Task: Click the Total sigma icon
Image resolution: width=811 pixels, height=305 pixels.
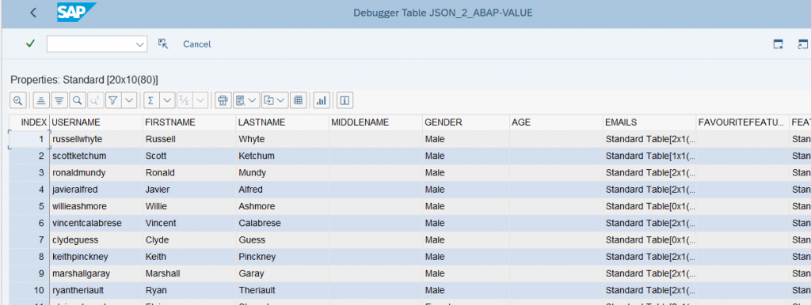Action: click(151, 100)
